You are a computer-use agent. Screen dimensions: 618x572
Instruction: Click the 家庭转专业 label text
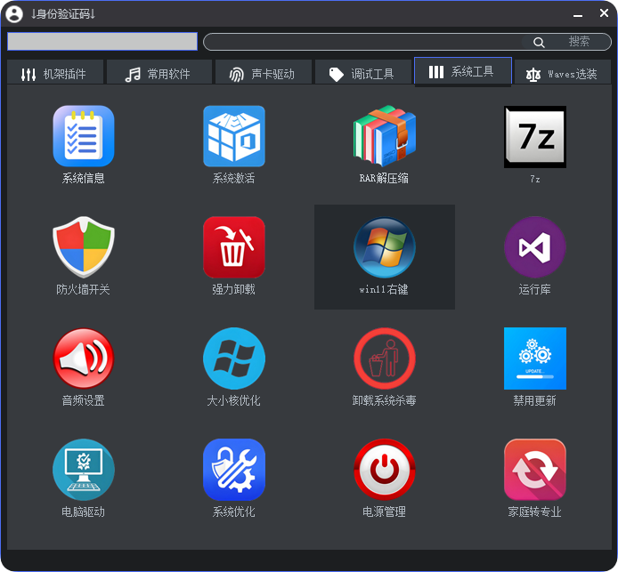point(535,512)
